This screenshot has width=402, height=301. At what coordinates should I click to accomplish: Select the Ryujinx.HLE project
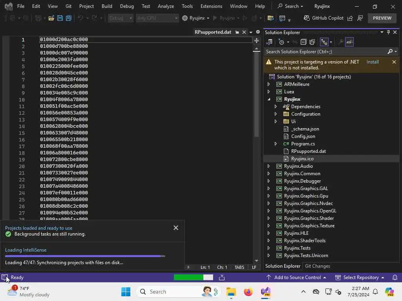(x=296, y=233)
